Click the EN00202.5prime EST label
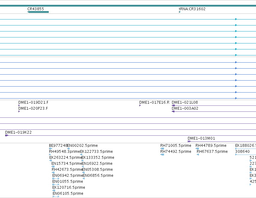This screenshot has width=256, height=198. tap(82, 146)
